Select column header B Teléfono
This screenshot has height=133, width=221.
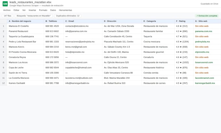[x=54, y=21]
